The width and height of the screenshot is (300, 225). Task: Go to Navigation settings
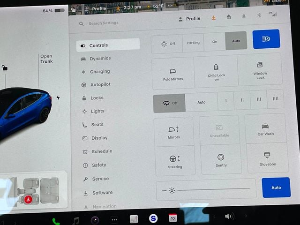pyautogui.click(x=100, y=207)
